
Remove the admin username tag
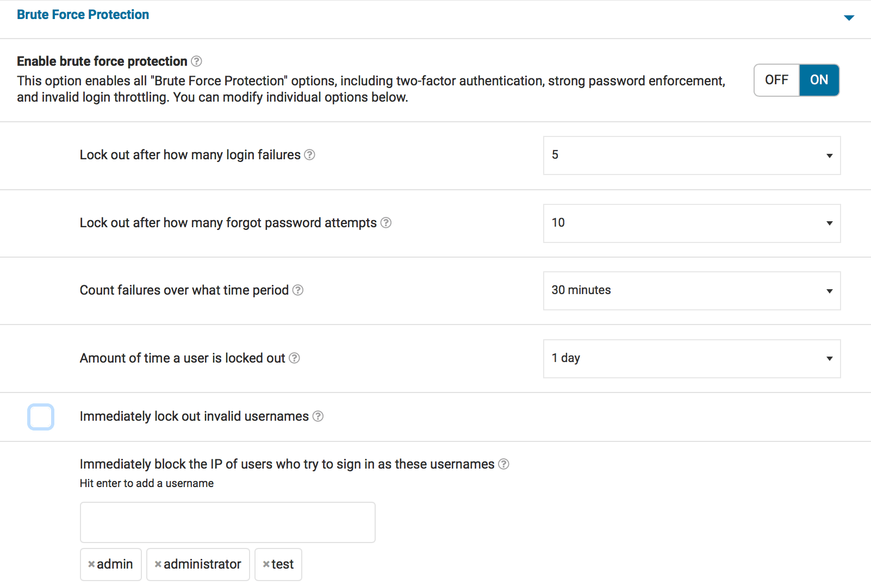pyautogui.click(x=91, y=564)
